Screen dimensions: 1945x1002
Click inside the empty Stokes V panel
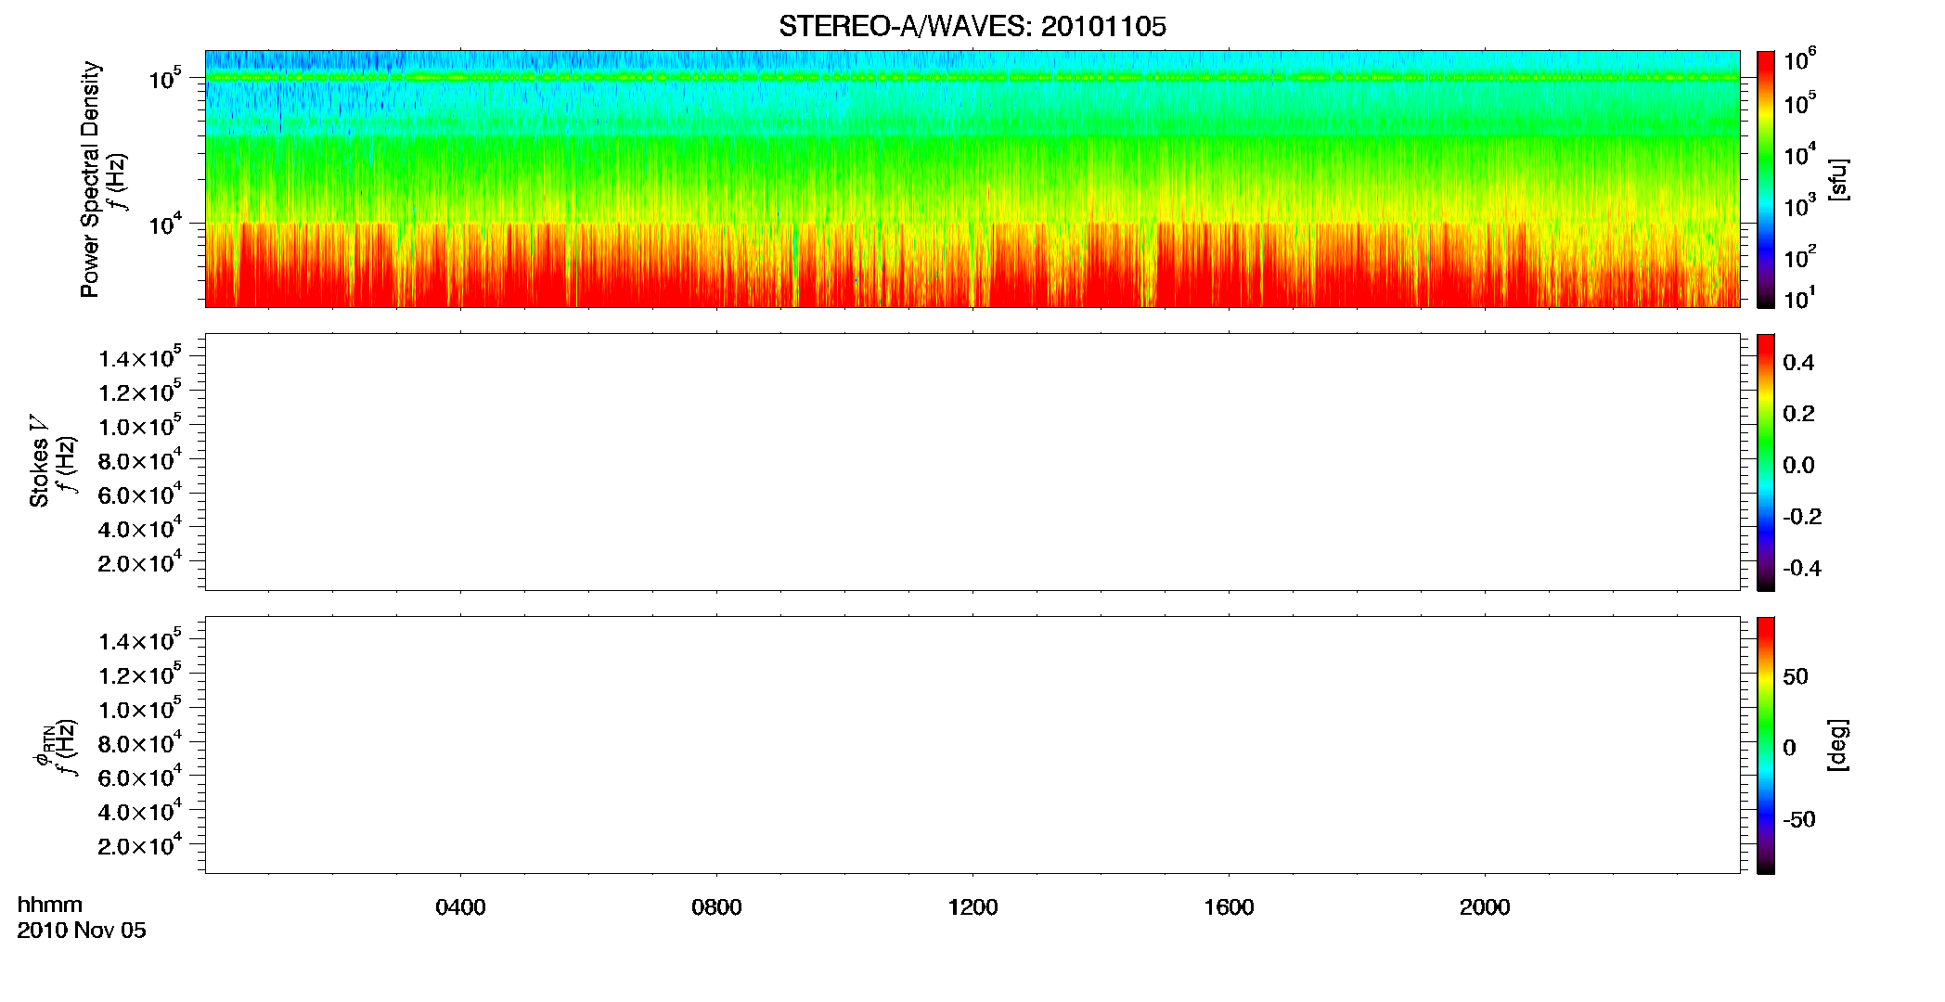(972, 462)
